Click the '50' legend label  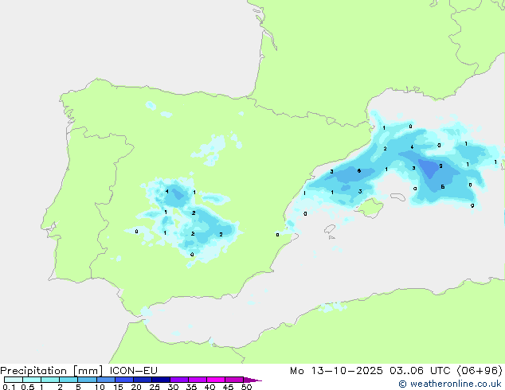click(246, 387)
